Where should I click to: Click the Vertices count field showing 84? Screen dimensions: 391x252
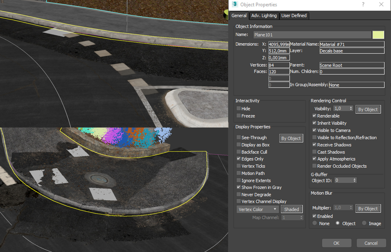tap(279, 65)
